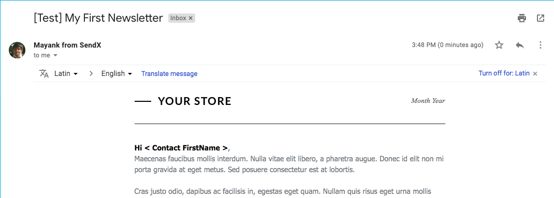Viewport: 554px width, 198px height.
Task: Expand recipient details next to 'to me'
Action: [55, 55]
